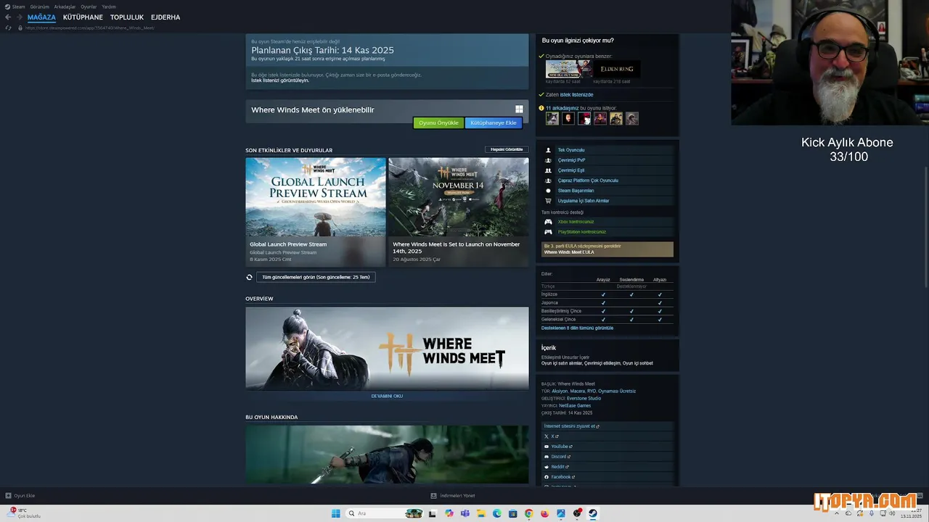
Task: Reload the store page with refresh icon
Action: tap(9, 28)
